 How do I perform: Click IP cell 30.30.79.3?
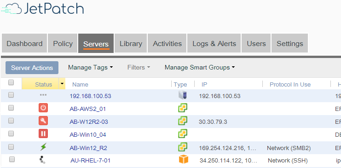(213, 122)
